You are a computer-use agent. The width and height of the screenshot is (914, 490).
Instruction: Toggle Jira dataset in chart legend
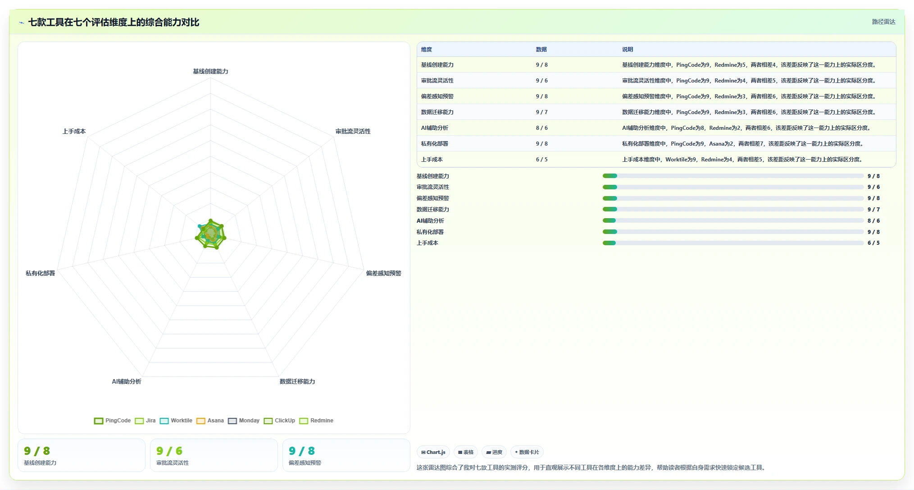tap(145, 421)
